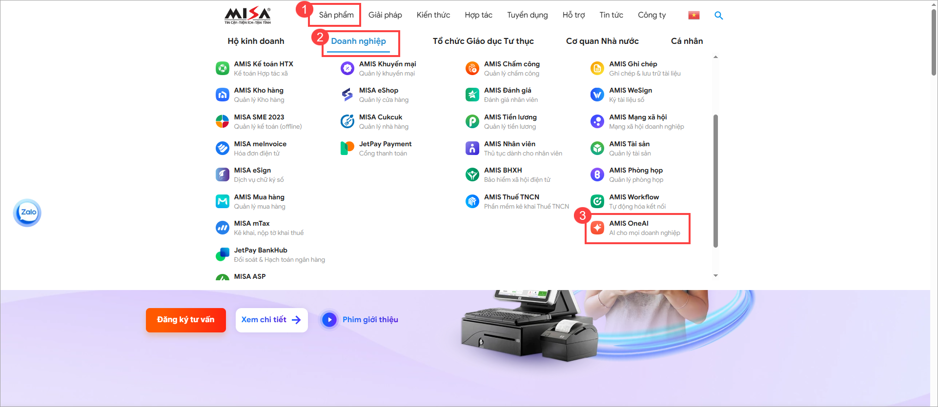Click the AMIS Chấm công icon
Screen dimensions: 938x407
pyautogui.click(x=472, y=69)
